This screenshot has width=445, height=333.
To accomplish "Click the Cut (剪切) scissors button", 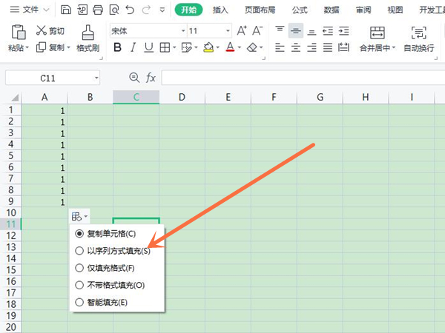I will 50,31.
